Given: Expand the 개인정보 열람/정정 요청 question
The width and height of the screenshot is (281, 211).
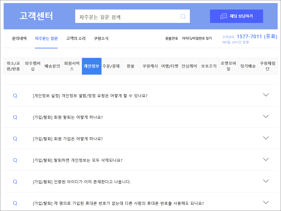Looking at the screenshot, I should tap(266, 95).
